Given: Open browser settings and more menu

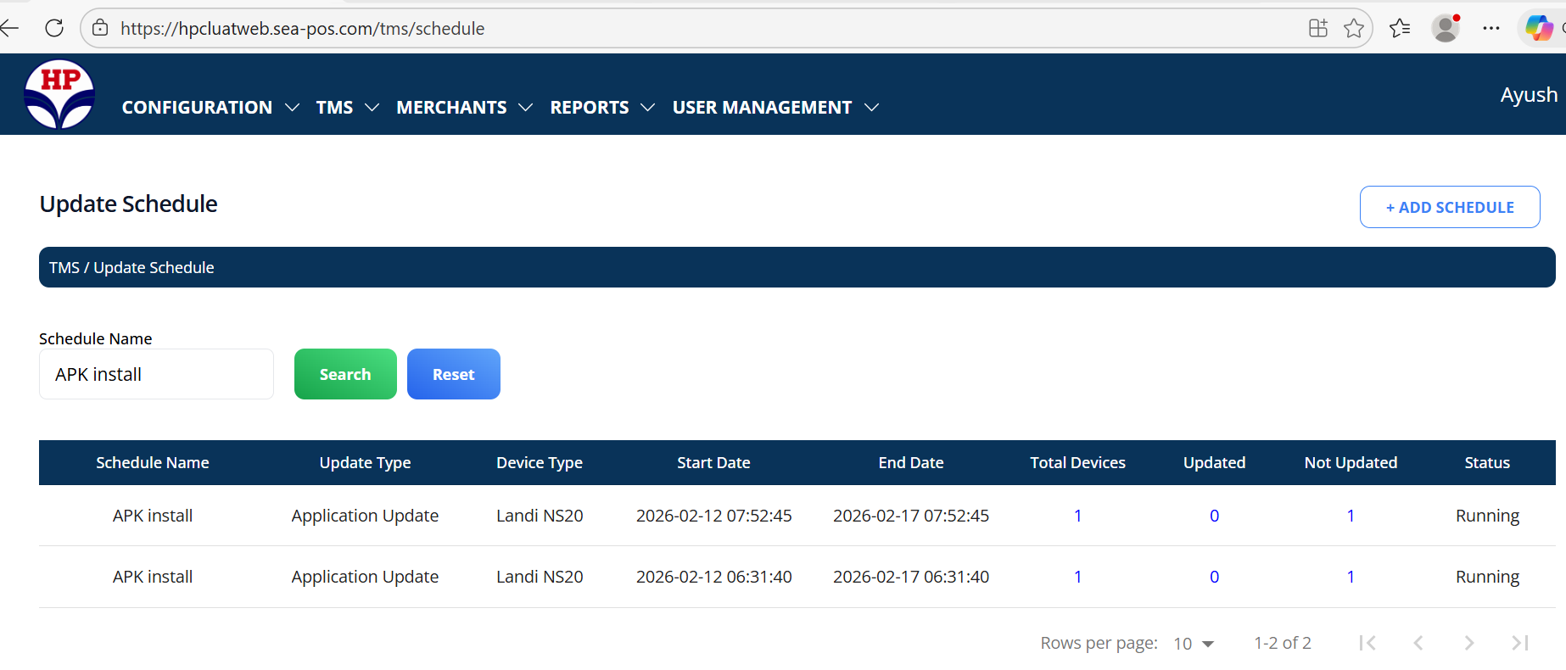Looking at the screenshot, I should pos(1491,28).
